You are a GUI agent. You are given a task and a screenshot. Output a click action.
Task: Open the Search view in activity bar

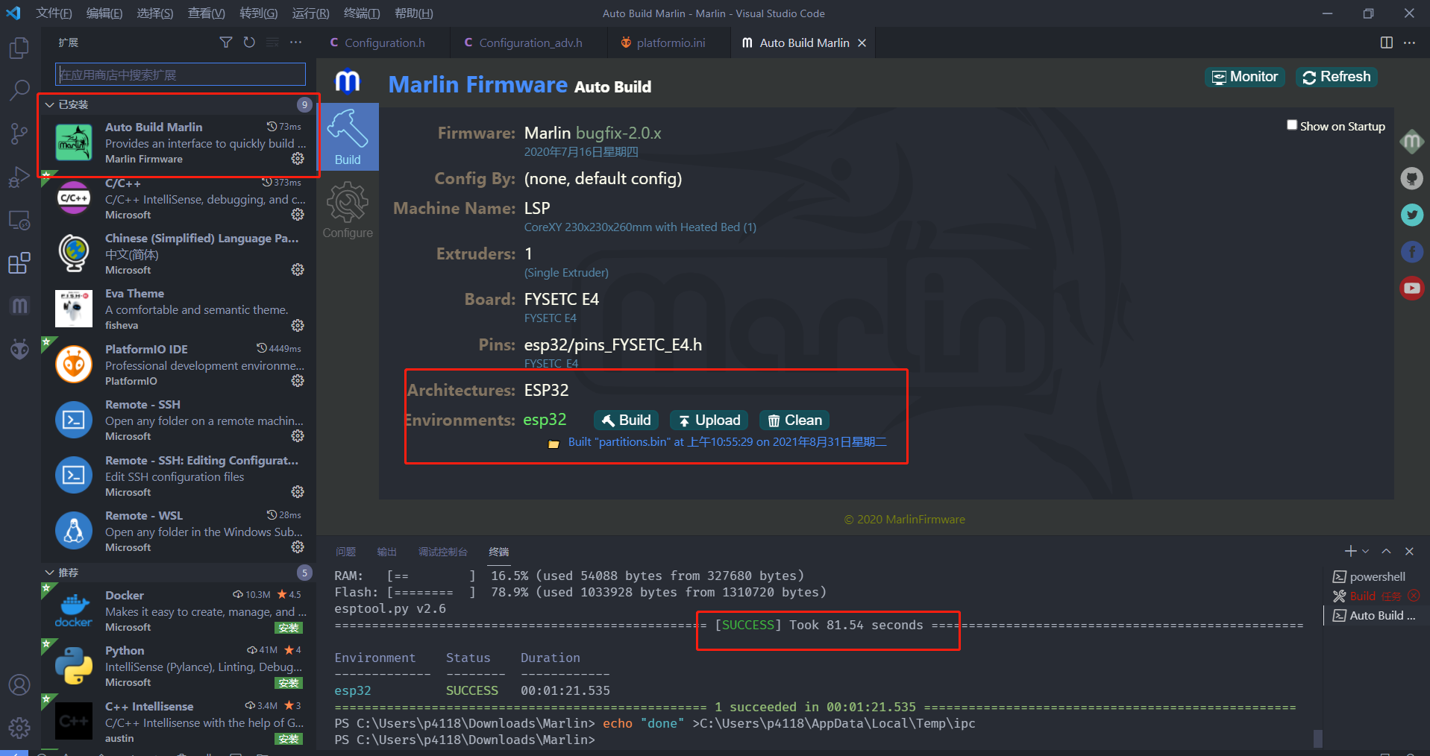click(19, 91)
